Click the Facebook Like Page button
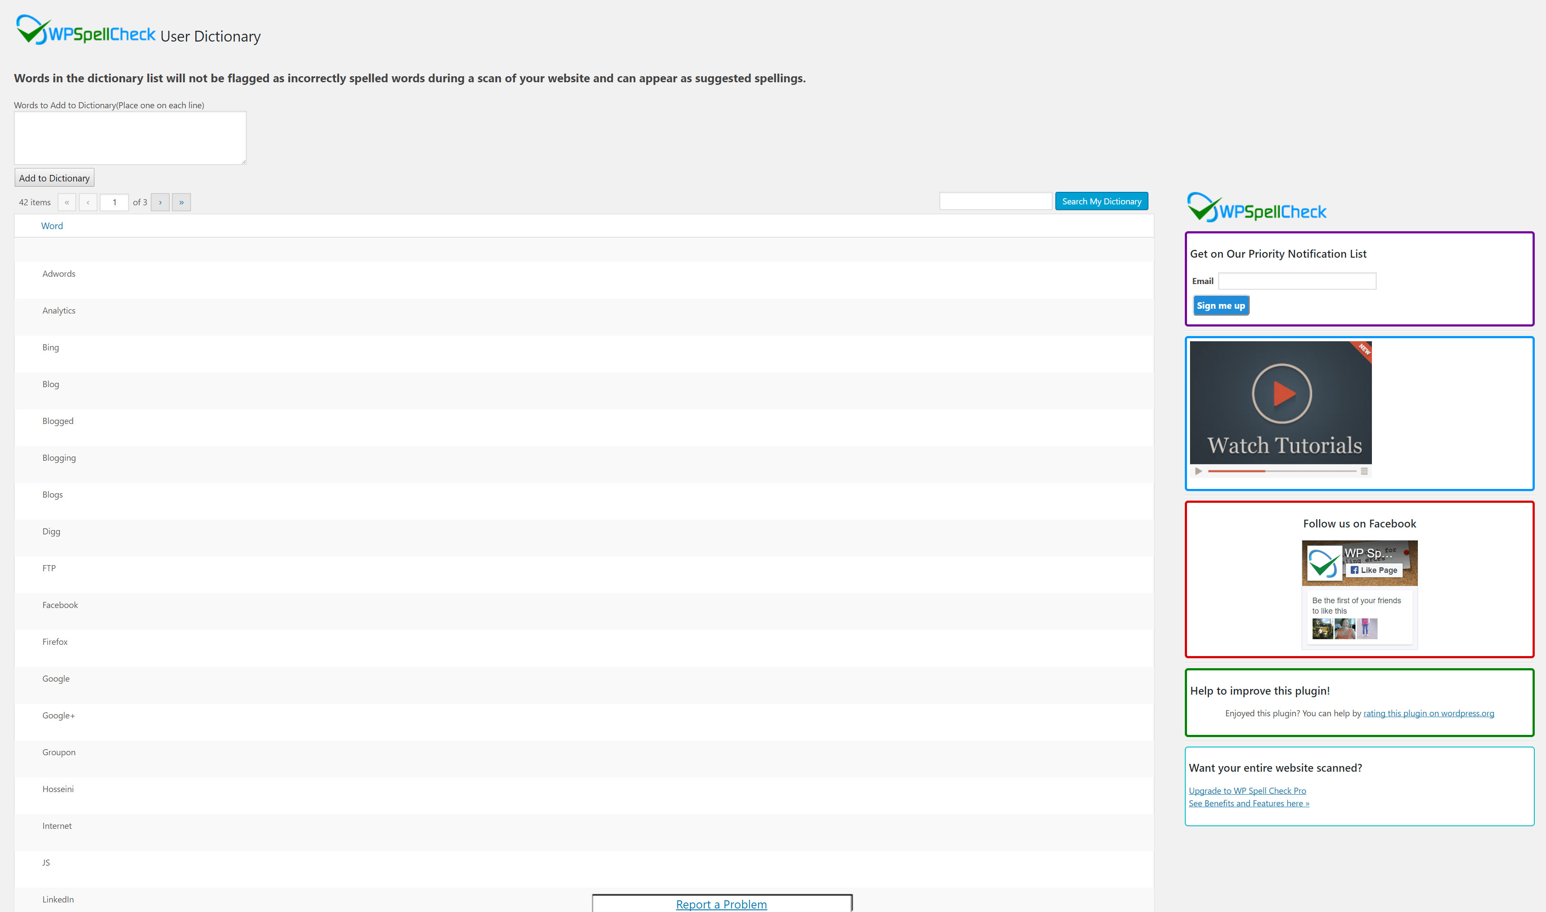The width and height of the screenshot is (1546, 912). coord(1375,570)
